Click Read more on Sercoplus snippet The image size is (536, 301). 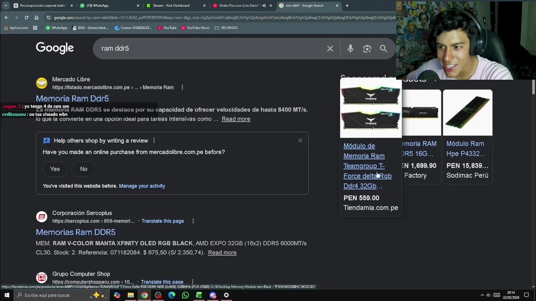(222, 253)
